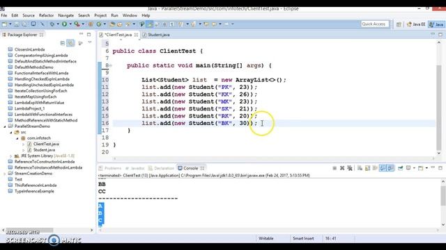
Task: Click the New Java Class icon
Action: click(99, 24)
